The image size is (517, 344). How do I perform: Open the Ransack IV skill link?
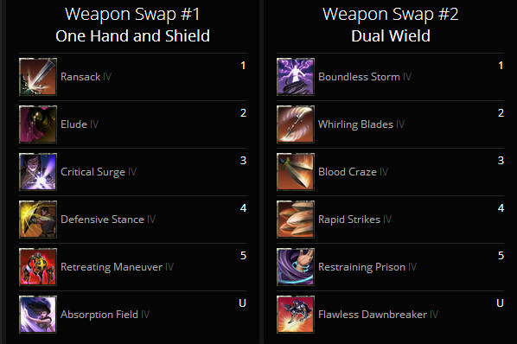coord(86,77)
